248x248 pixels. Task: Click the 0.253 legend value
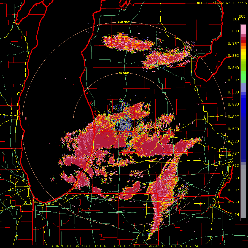tap(233, 202)
